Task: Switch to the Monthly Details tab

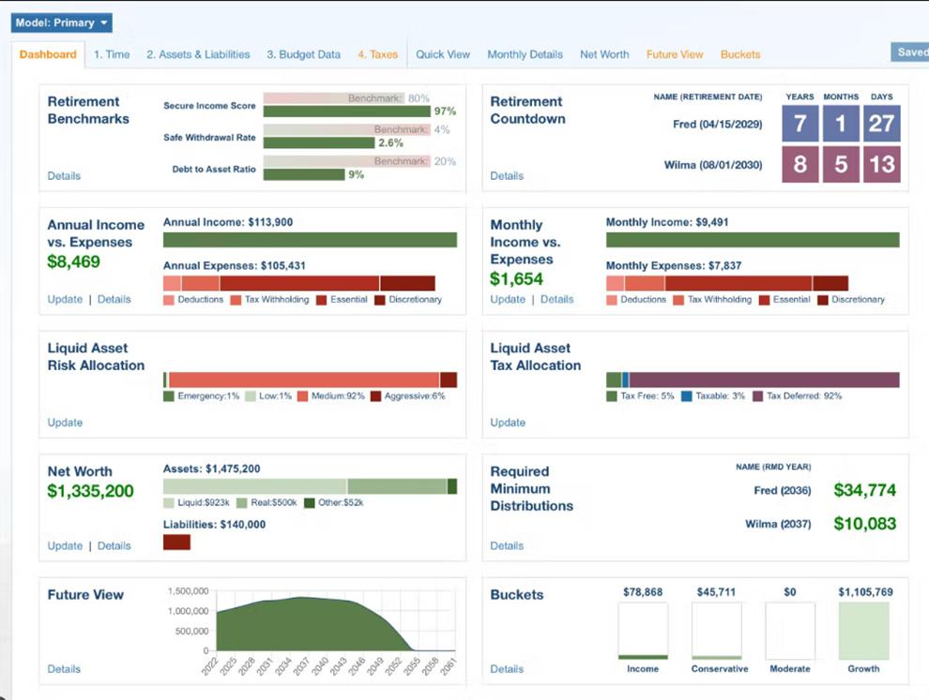Action: tap(525, 54)
